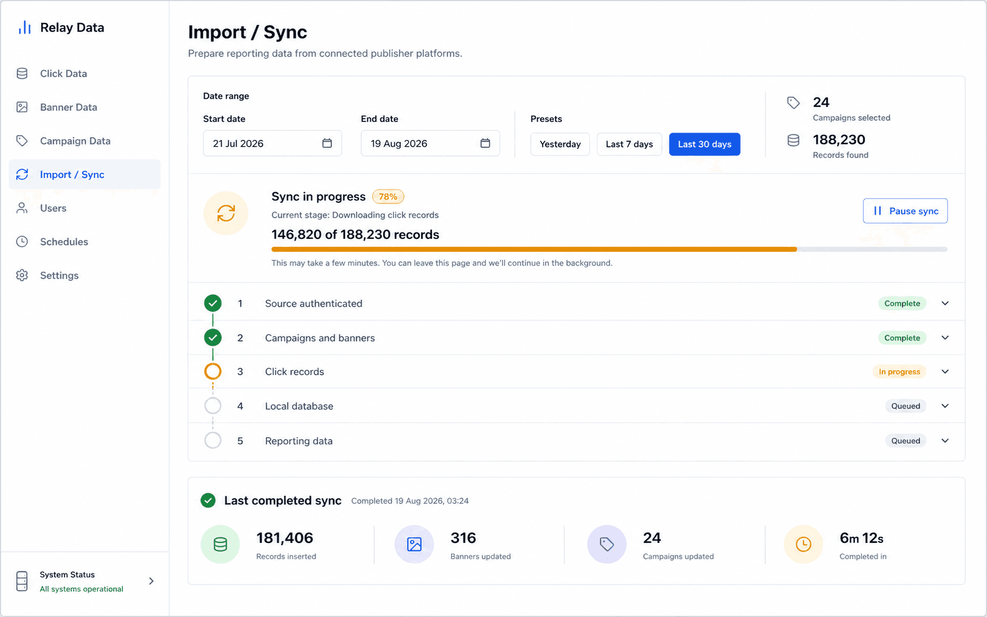
Task: Click the Schedules clock icon
Action: tap(22, 241)
